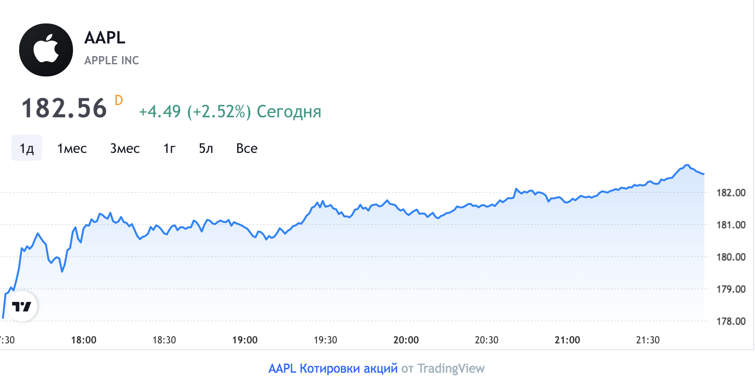
Task: Click the Apple logo icon
Action: (x=46, y=50)
